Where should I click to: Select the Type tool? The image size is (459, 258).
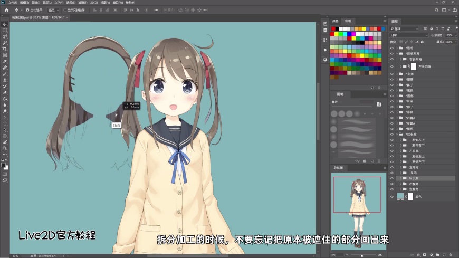tap(5, 123)
